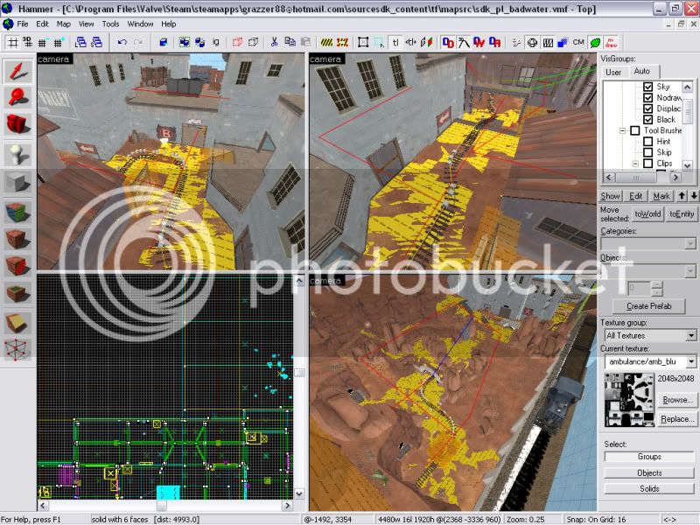
Task: Open the File menu
Action: click(23, 24)
